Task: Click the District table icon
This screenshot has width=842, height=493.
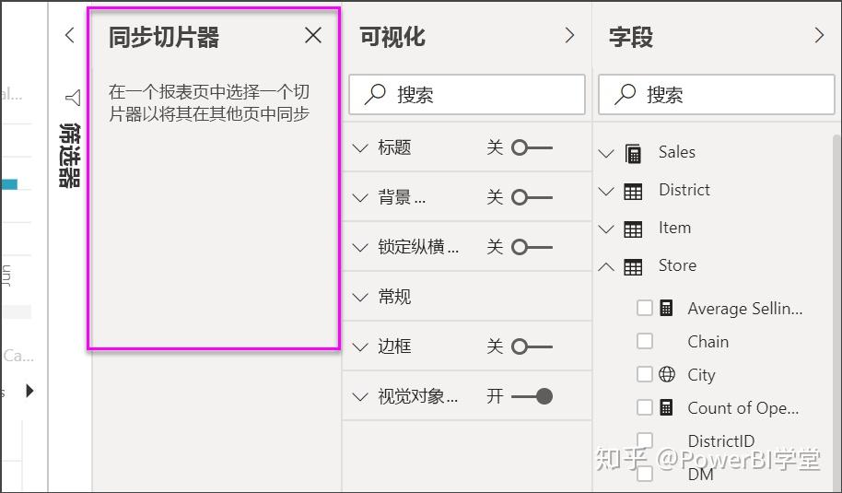Action: coord(633,191)
